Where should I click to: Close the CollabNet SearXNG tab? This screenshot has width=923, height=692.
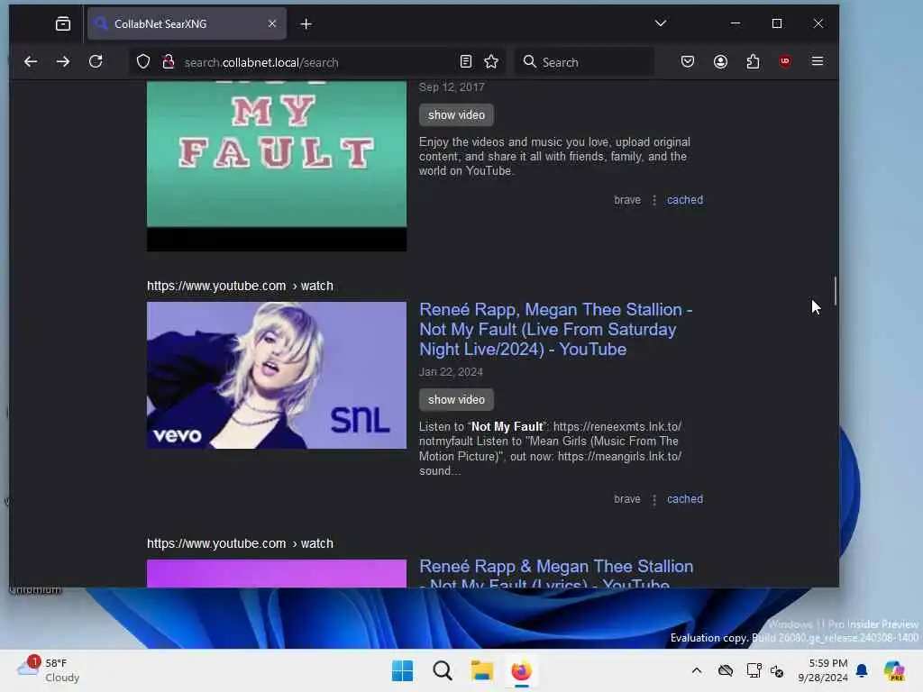click(272, 24)
